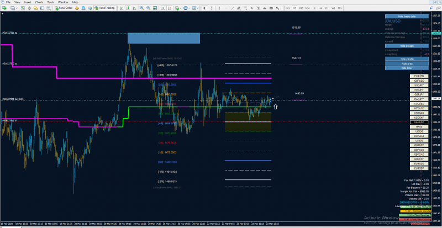Switch chart to EURUSD symbol button
442x228 pixels.
click(419, 76)
